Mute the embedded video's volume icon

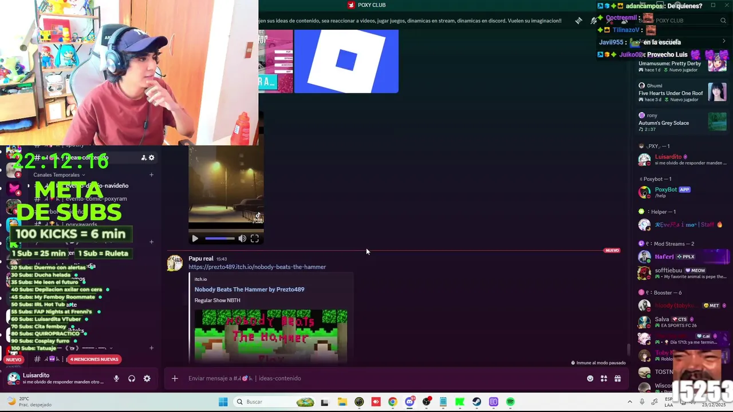(x=242, y=239)
